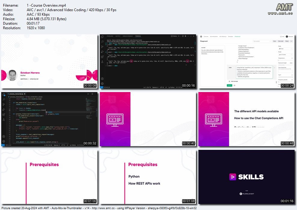
Task: Open Search icon in 00:00:32 editor thumbnail
Action: coord(4,99)
